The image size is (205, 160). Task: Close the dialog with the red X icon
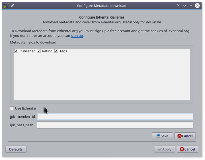coord(197,5)
